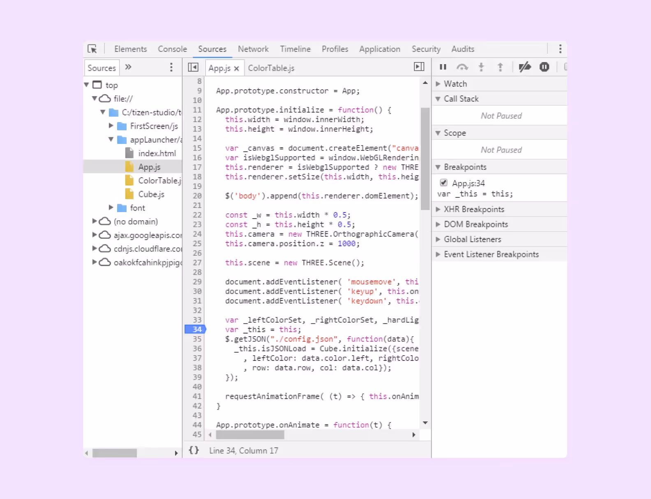651x499 pixels.
Task: Switch to the ColorTable.js editor tab
Action: [x=271, y=68]
